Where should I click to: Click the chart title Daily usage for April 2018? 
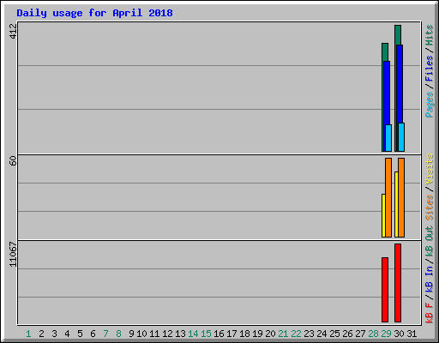[94, 13]
